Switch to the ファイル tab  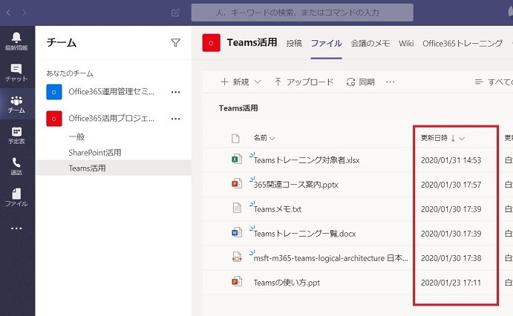(326, 43)
